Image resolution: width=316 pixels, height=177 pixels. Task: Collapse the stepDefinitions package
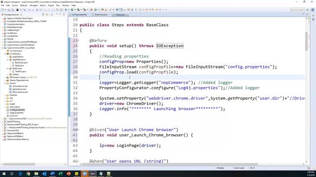click(x=8, y=60)
